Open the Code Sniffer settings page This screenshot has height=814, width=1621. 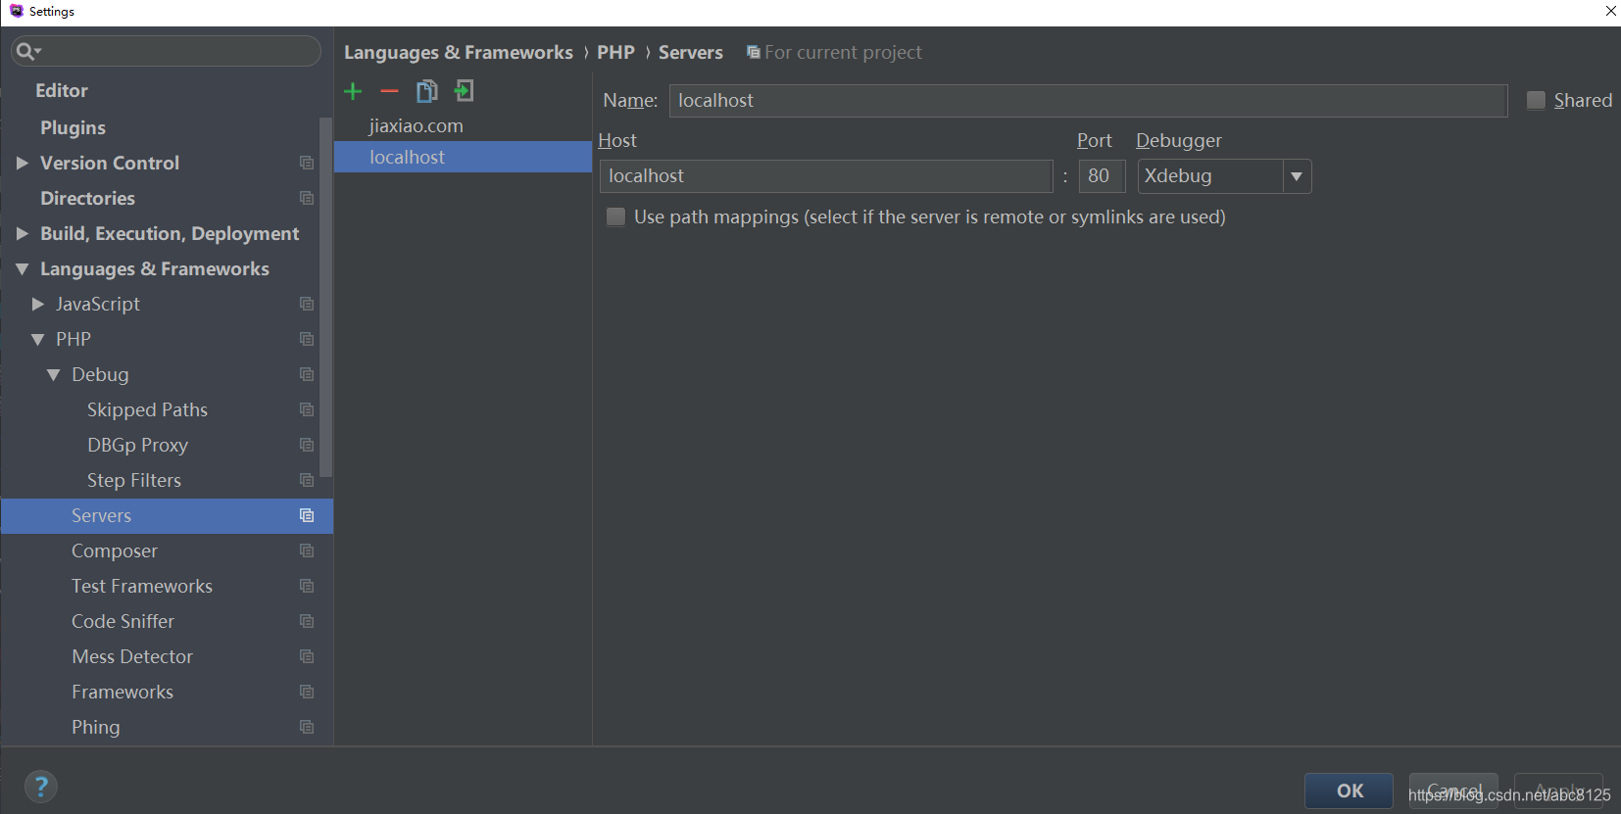[x=123, y=621]
